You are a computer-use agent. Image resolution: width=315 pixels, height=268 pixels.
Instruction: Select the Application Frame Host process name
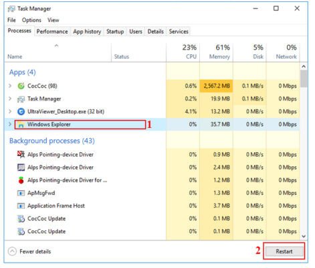[x=56, y=206]
